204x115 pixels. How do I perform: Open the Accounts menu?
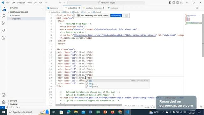pos(4,95)
